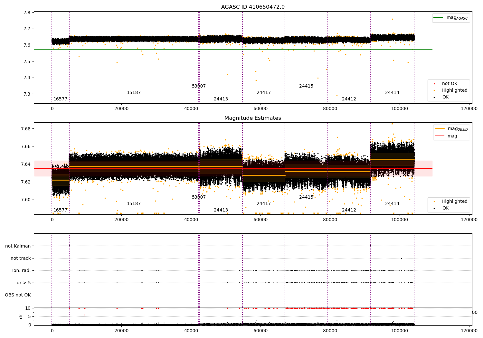483x338 pixels.
Task: Click y-axis tick 7.8 in top plot
Action: [x=27, y=13]
